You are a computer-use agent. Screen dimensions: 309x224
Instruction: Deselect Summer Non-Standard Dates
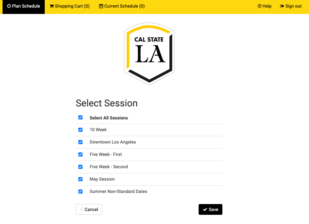(80, 191)
